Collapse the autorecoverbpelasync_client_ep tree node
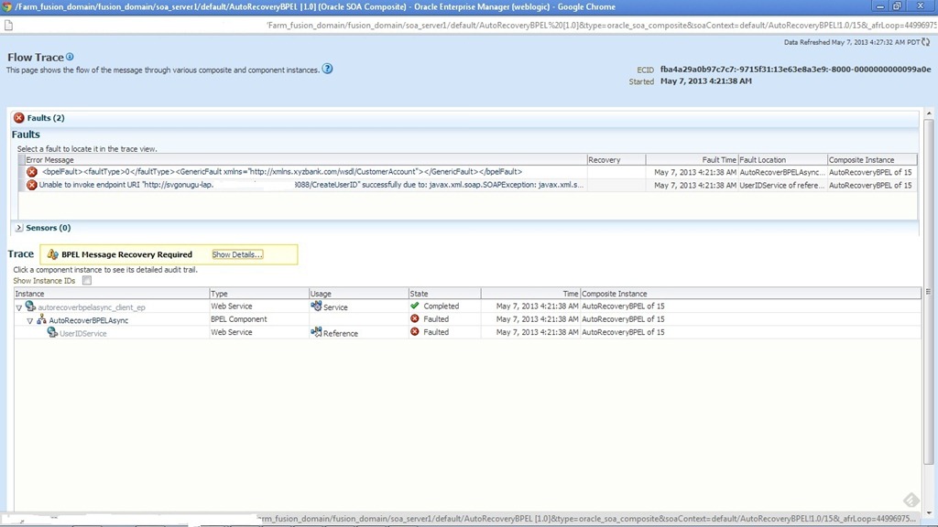This screenshot has height=527, width=938. tap(19, 307)
